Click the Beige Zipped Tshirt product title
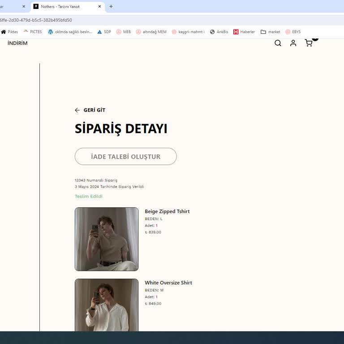 tap(167, 211)
